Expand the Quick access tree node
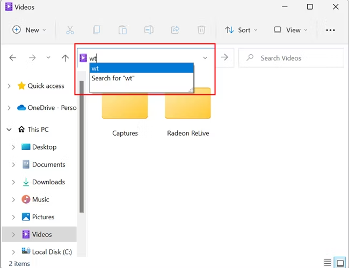349x268 pixels. pos(9,86)
